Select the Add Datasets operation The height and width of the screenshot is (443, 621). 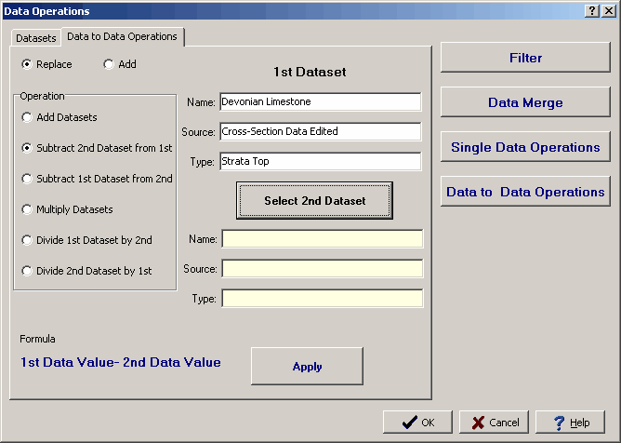[28, 117]
